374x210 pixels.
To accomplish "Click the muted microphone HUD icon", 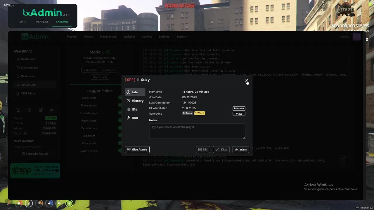I will [x=9, y=203].
